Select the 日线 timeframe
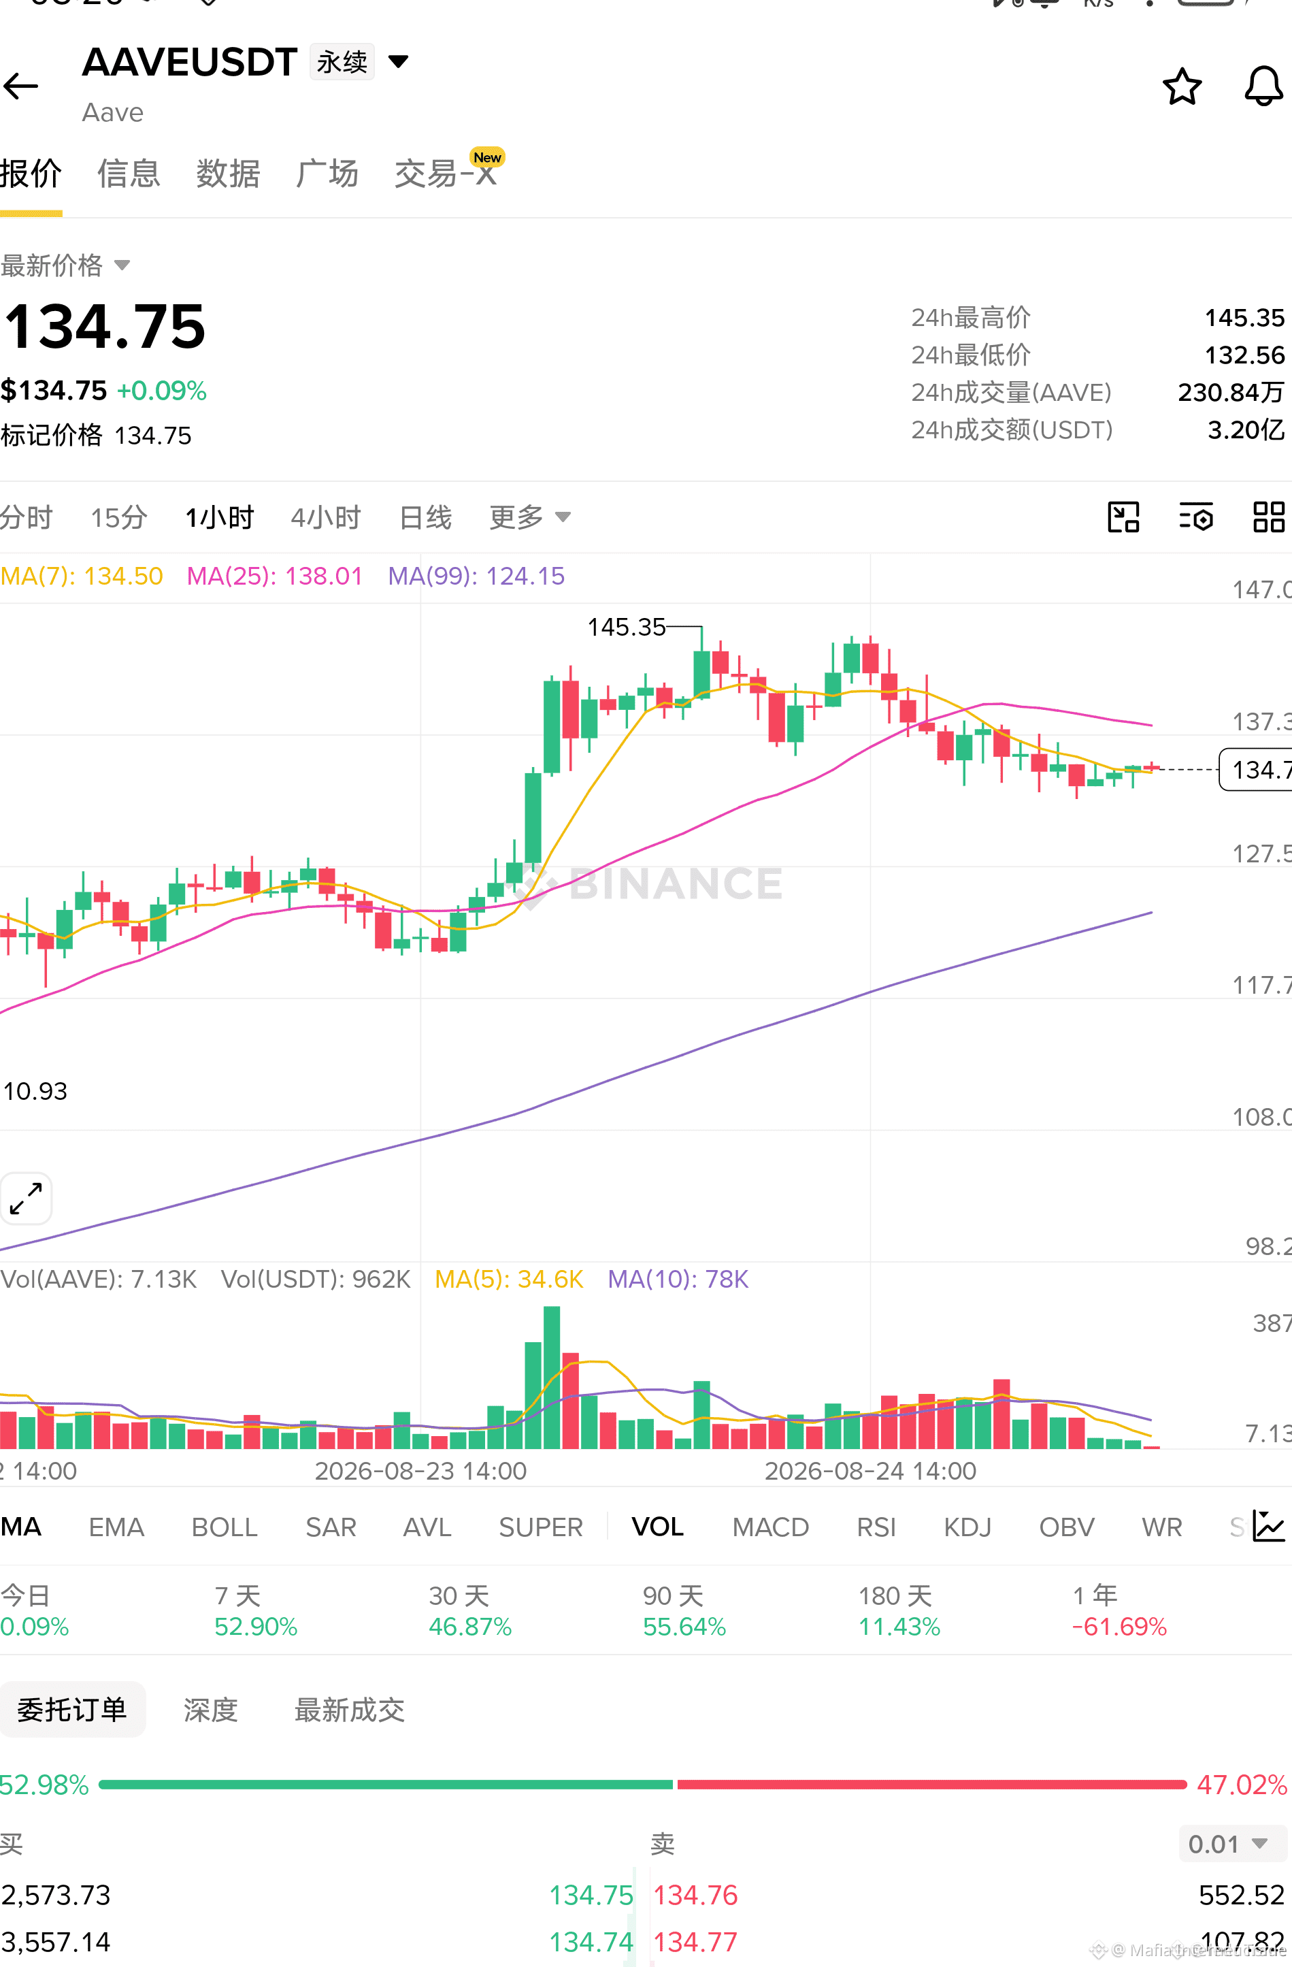 tap(425, 517)
